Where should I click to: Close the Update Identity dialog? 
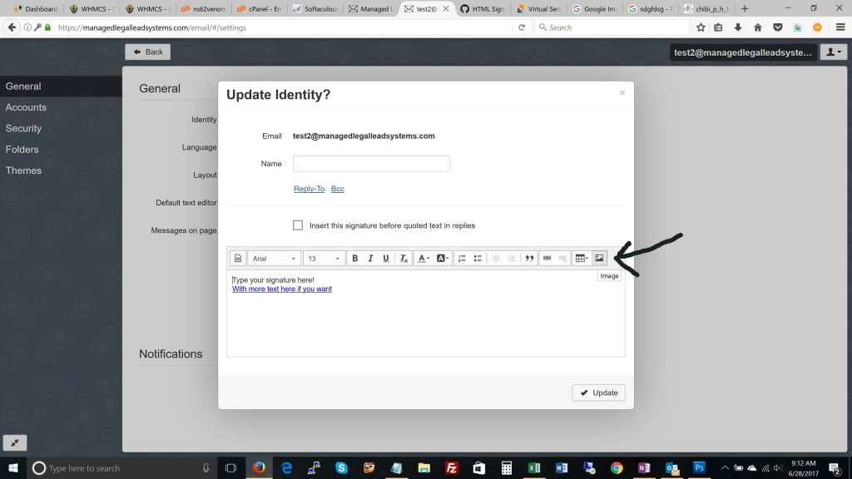[x=622, y=93]
